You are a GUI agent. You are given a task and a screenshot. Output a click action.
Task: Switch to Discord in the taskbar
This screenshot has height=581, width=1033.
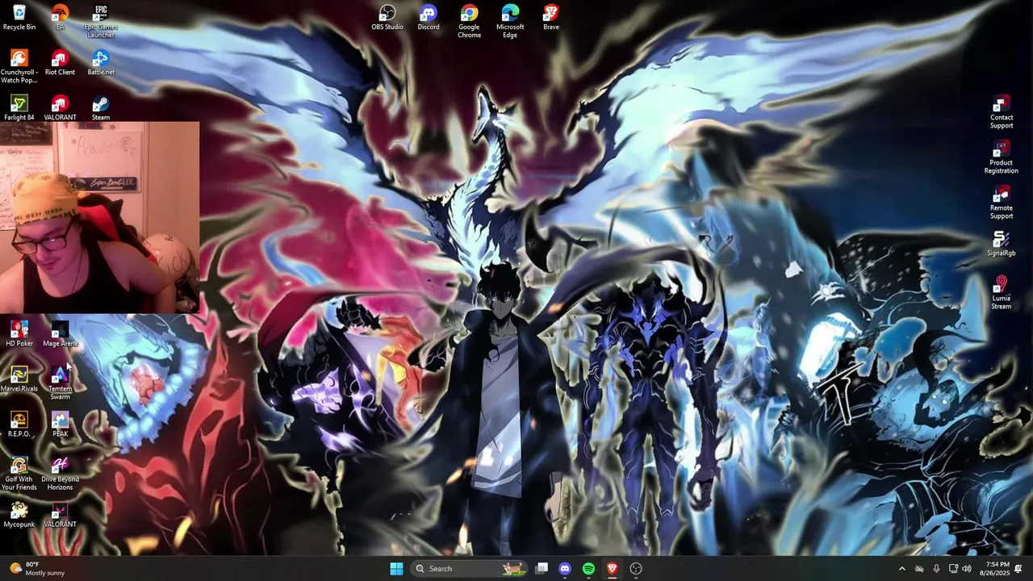[565, 569]
